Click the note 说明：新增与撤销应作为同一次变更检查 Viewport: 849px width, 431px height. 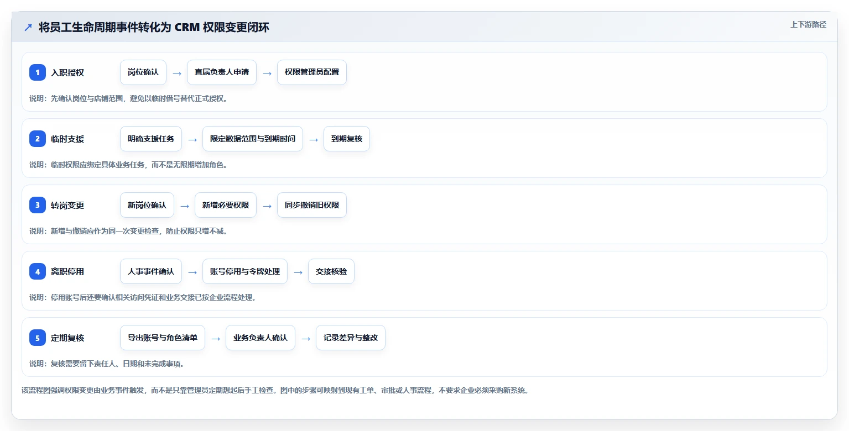128,231
